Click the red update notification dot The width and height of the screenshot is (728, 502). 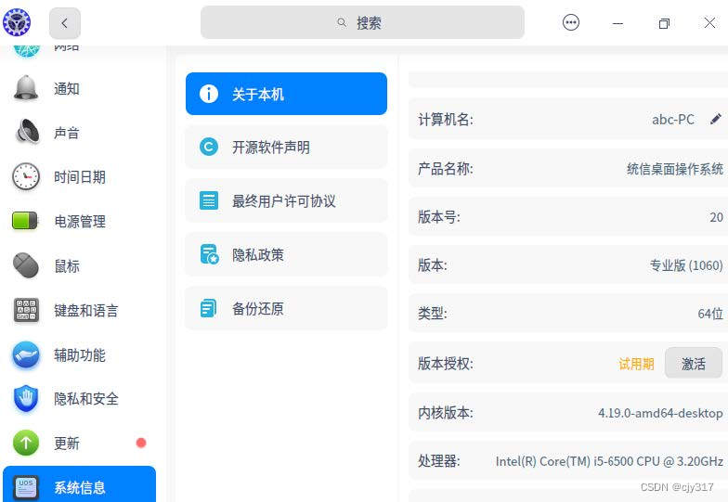141,443
